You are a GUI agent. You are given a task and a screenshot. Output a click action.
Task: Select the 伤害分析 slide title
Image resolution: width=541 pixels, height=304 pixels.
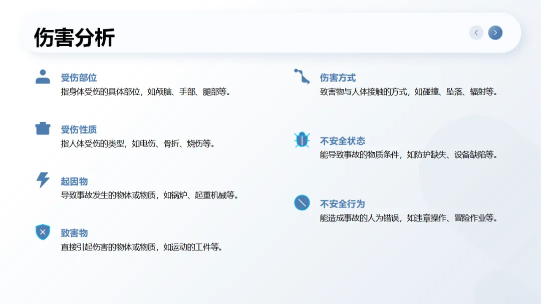tap(74, 37)
